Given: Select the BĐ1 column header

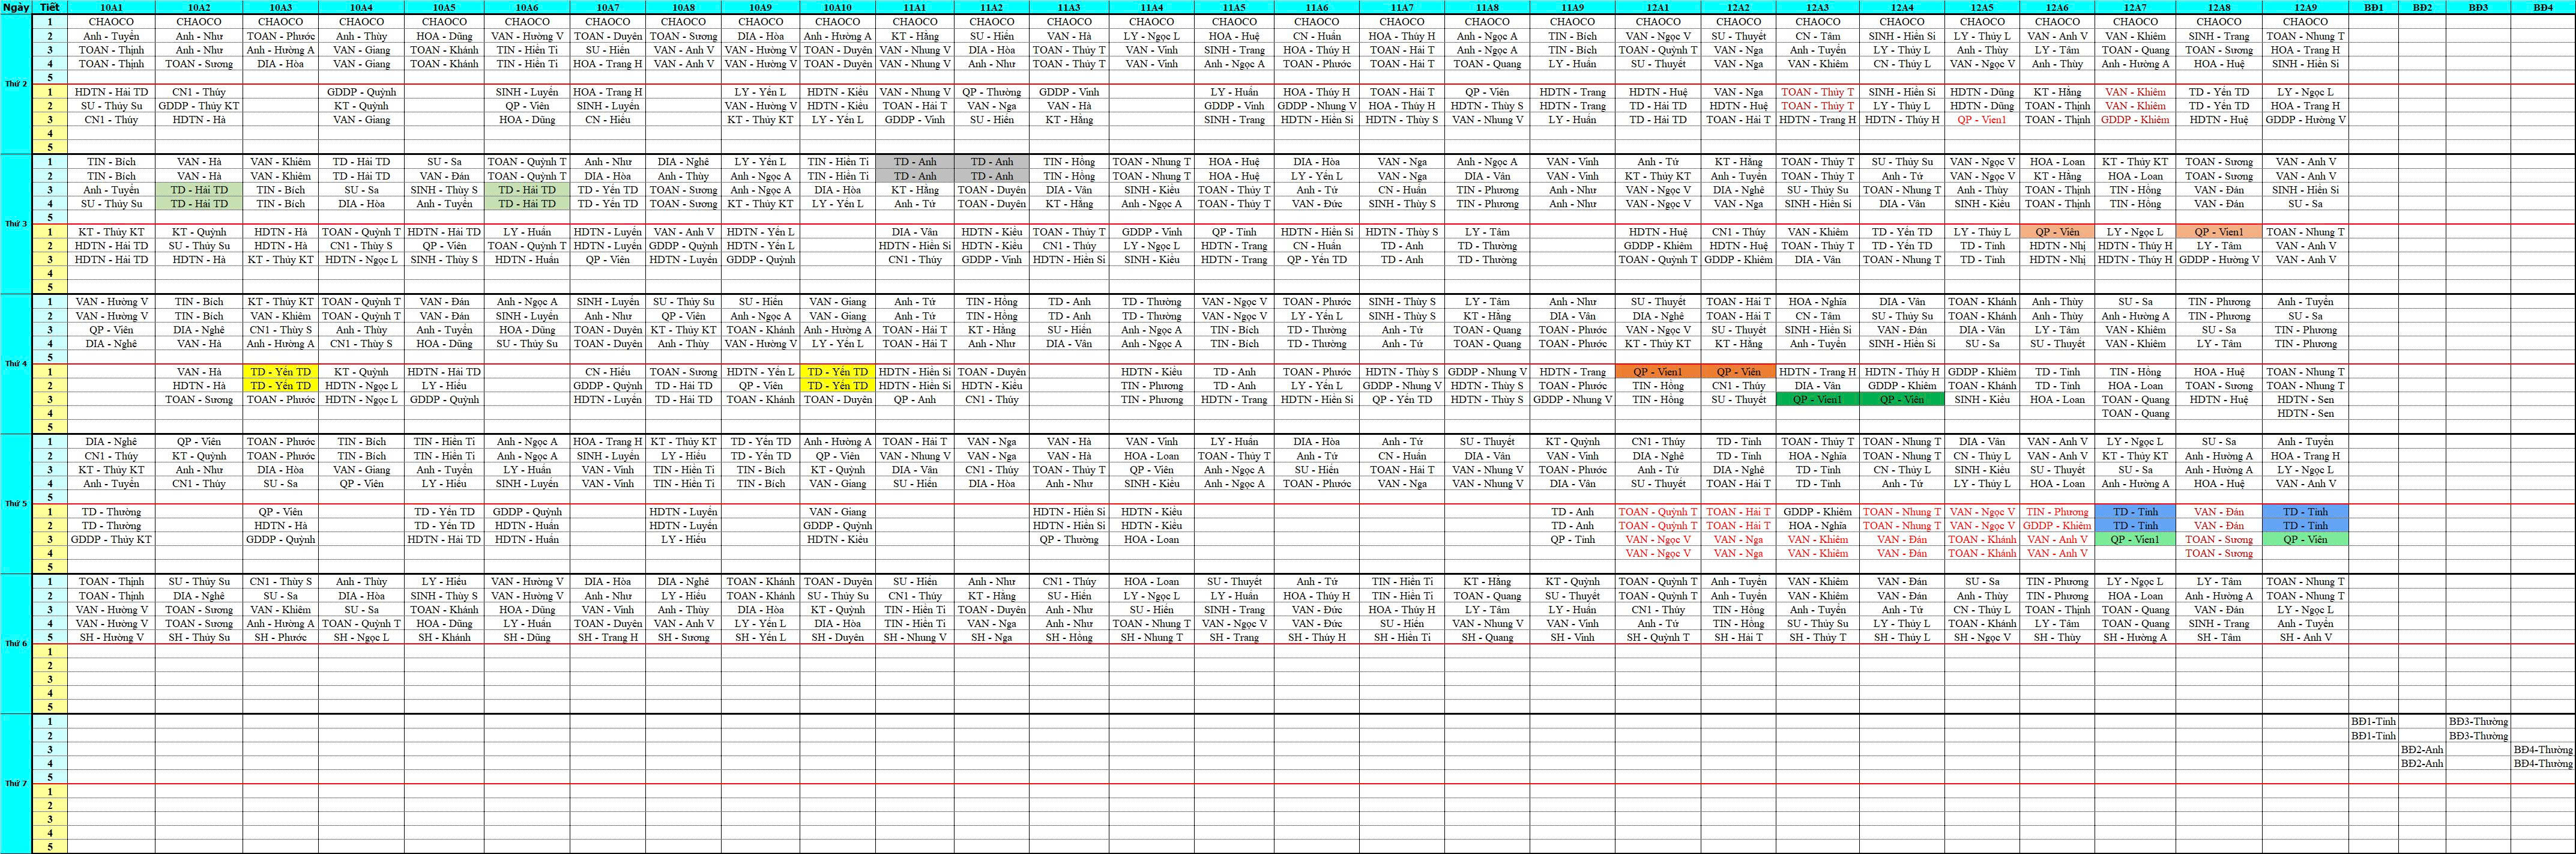Looking at the screenshot, I should 2373,7.
